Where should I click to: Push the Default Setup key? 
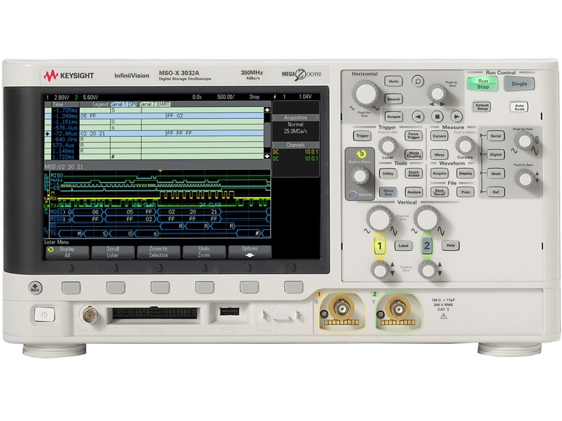pos(482,107)
